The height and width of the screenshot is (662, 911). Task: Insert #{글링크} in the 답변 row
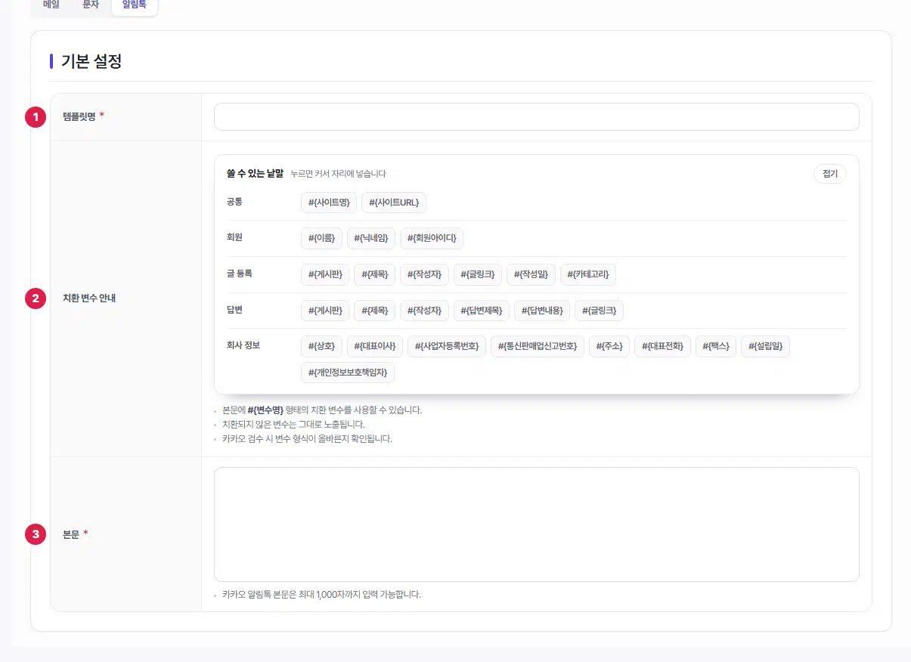point(600,311)
